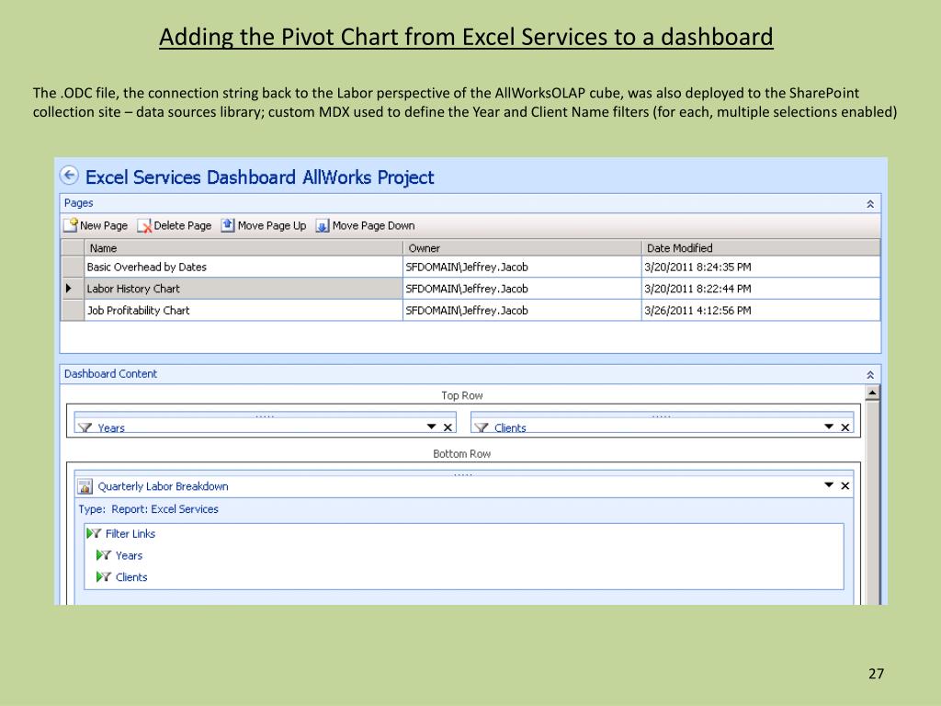Select the Years item under Filter Links
The height and width of the screenshot is (706, 941).
(129, 555)
